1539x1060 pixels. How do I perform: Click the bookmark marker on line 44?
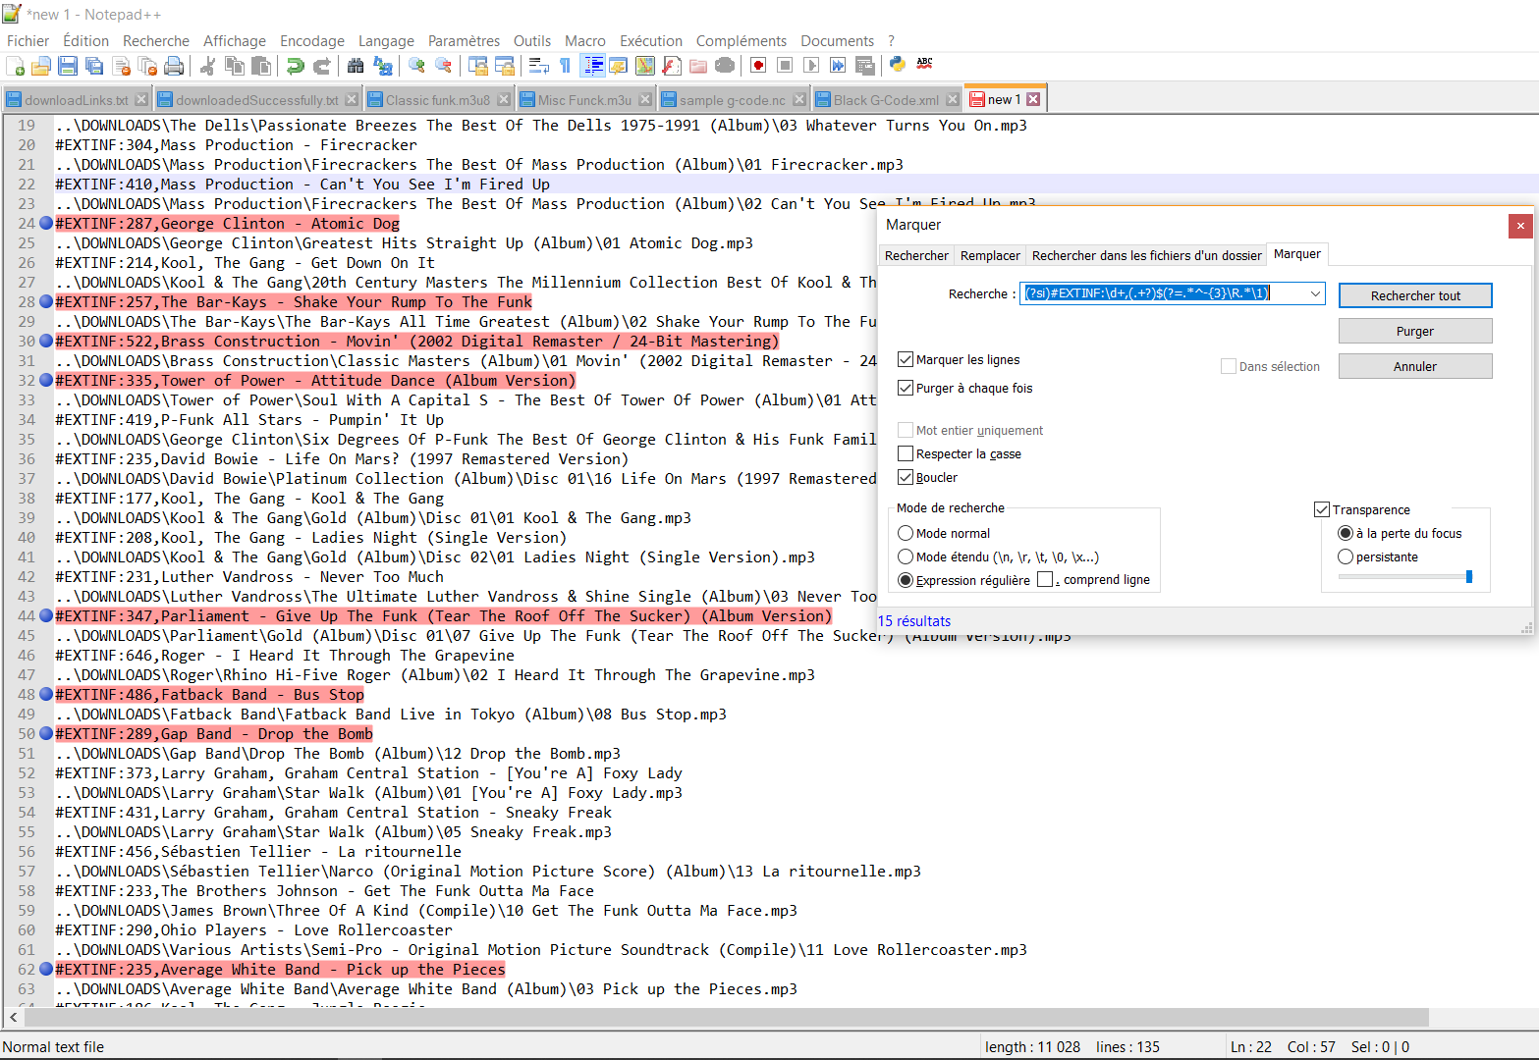45,616
